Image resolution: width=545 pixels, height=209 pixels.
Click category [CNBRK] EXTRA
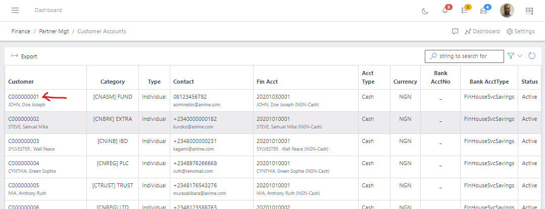113,119
